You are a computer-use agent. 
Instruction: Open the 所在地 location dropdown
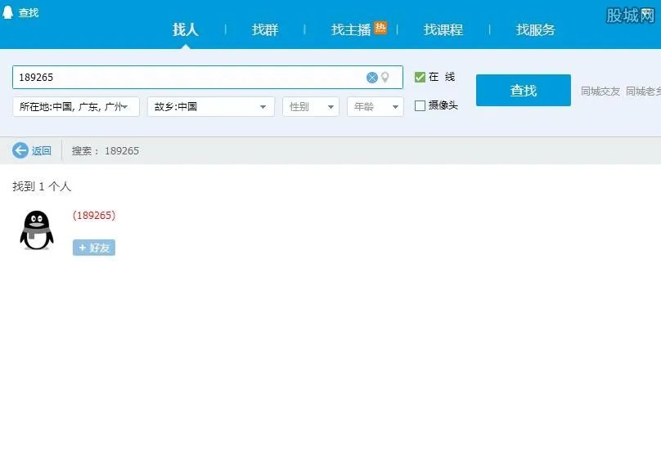tap(76, 106)
